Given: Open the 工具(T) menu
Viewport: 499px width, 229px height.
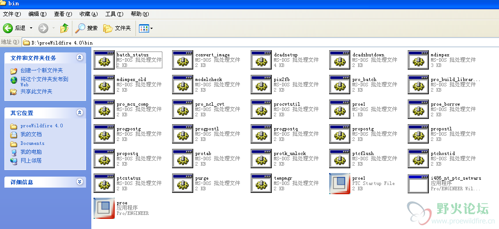Looking at the screenshot, I should point(114,14).
